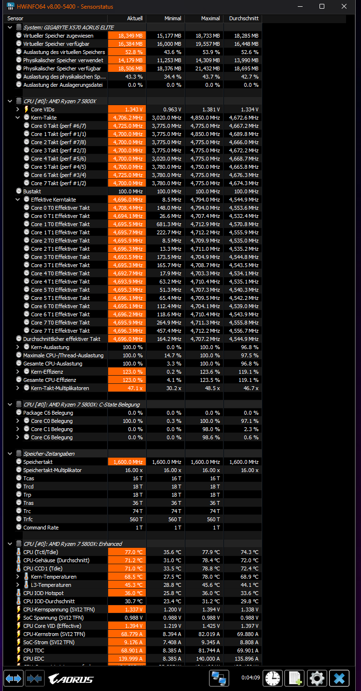Click the Durchschnitt column header
The image size is (361, 691).
tap(243, 18)
